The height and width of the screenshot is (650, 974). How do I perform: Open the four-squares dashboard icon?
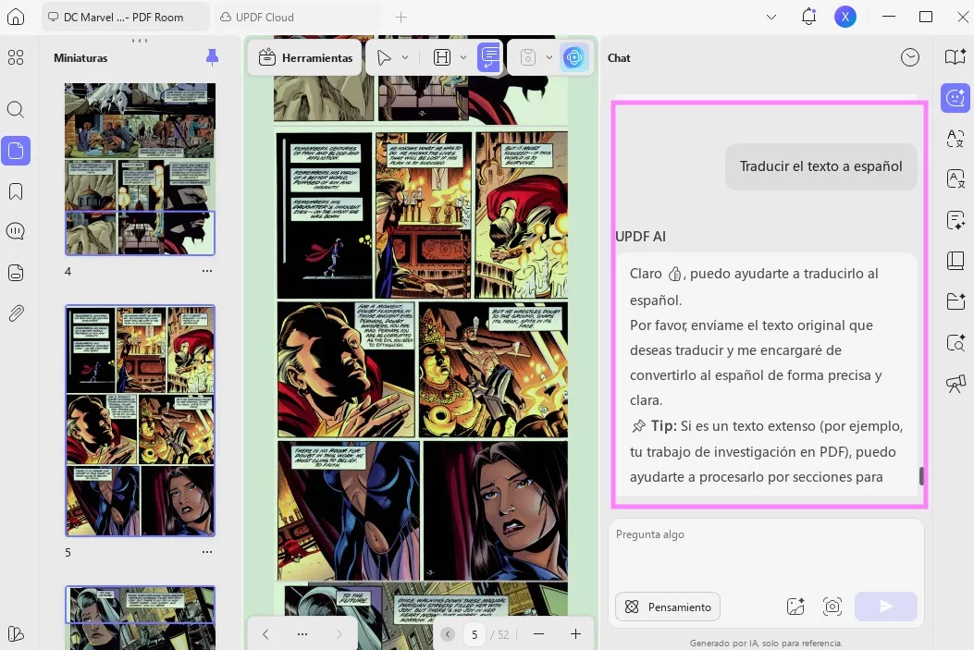(16, 57)
